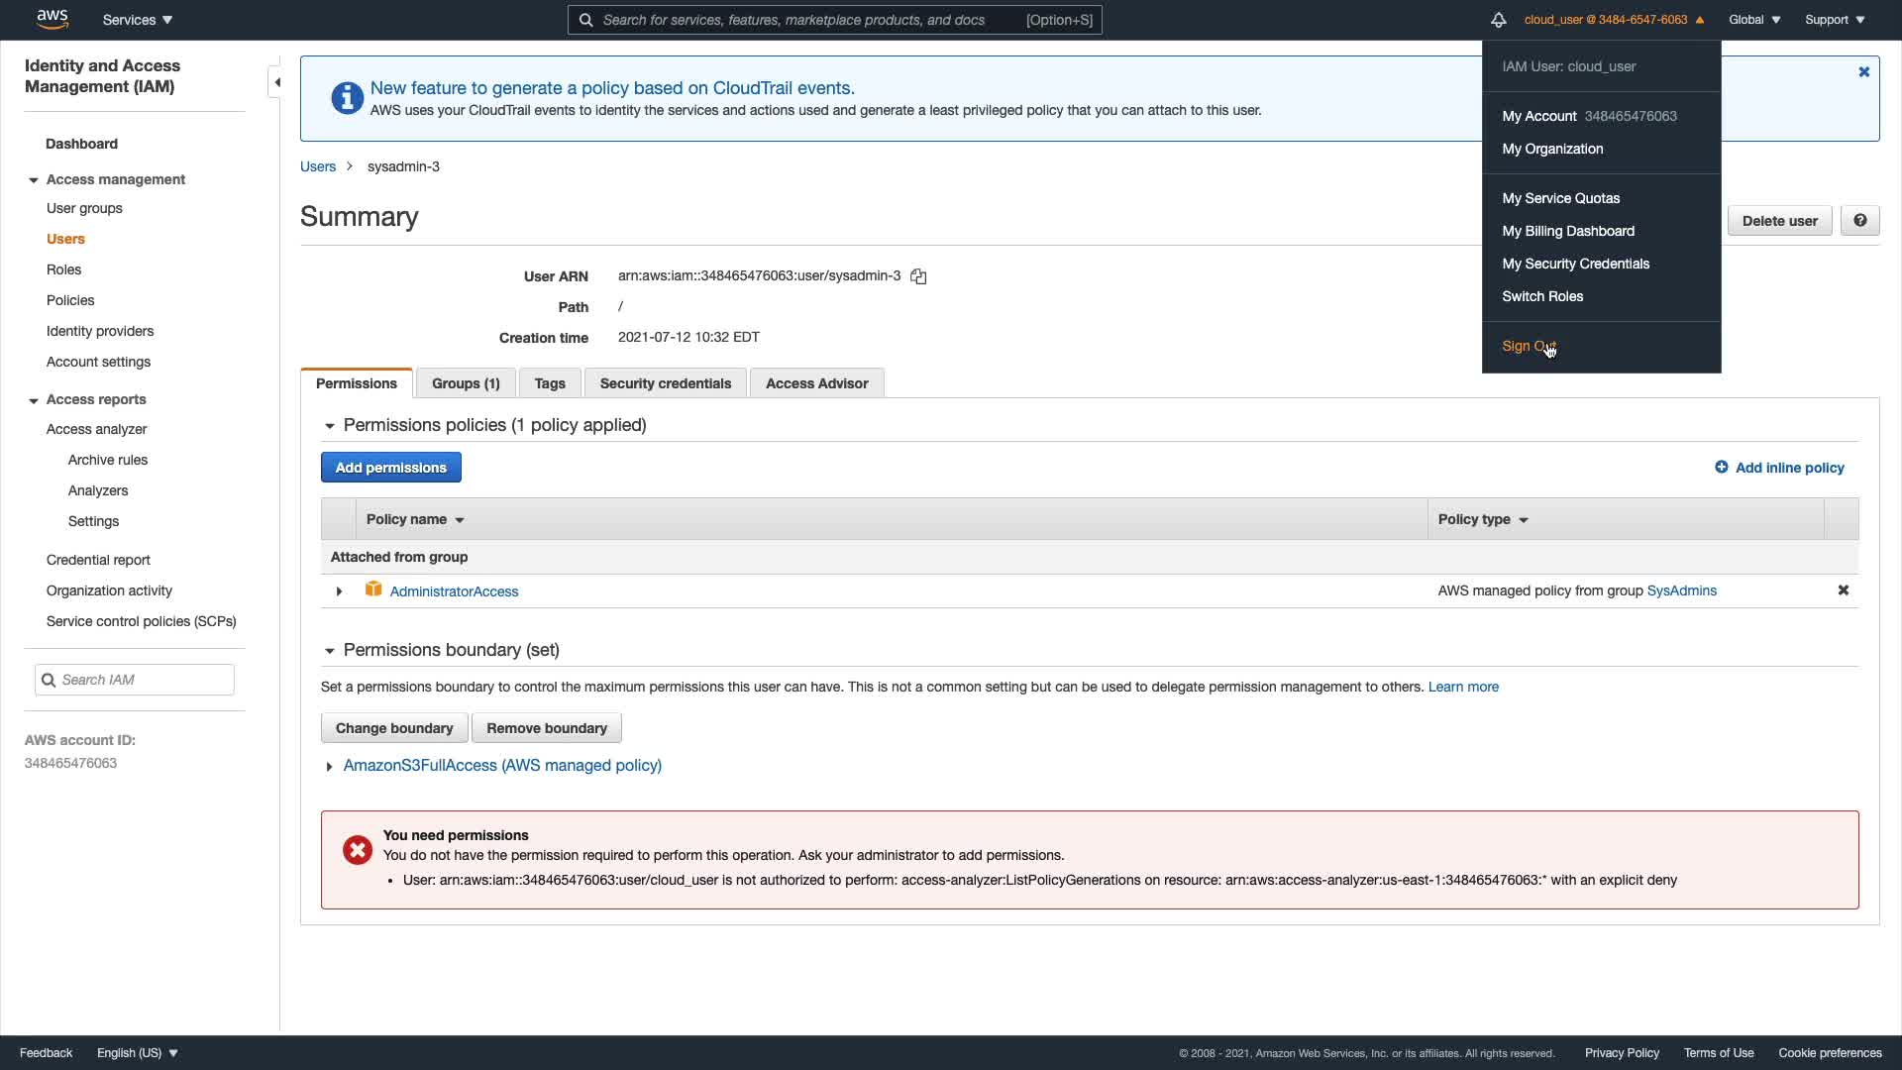
Task: Click the Add permissions button
Action: pos(390,468)
